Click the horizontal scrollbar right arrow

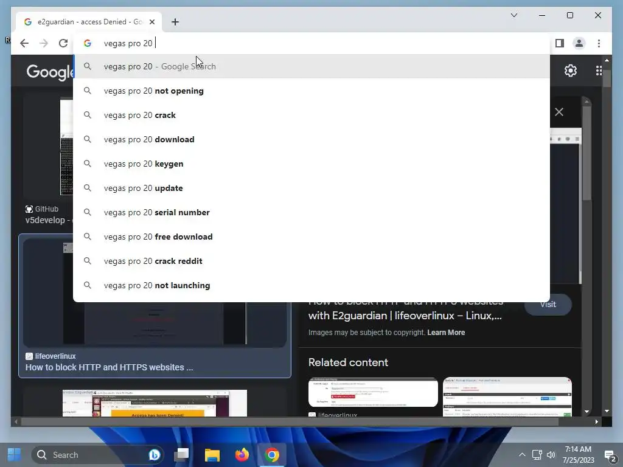(597, 422)
